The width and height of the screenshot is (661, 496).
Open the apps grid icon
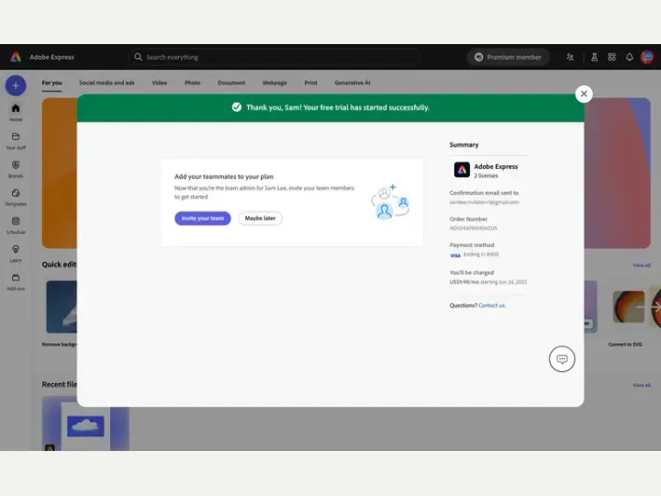(x=611, y=57)
